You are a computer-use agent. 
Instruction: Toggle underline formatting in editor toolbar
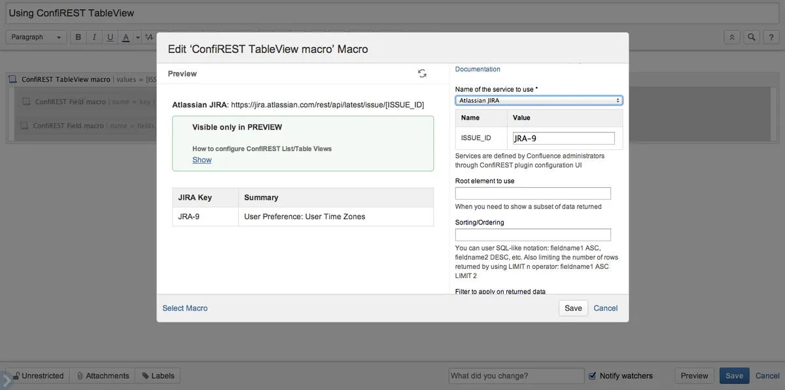(x=110, y=37)
